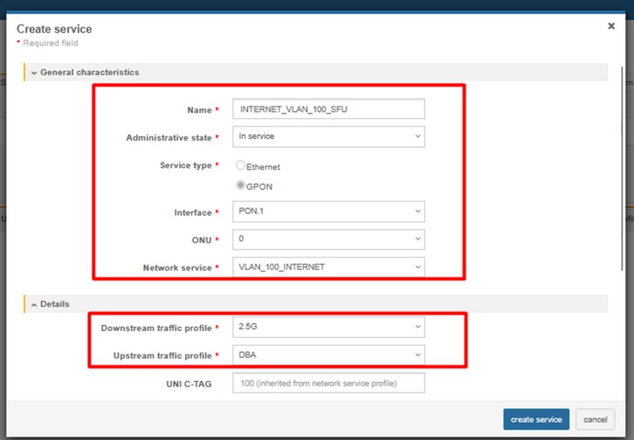Open the Administrative state dropdown
The width and height of the screenshot is (634, 440).
tap(328, 136)
